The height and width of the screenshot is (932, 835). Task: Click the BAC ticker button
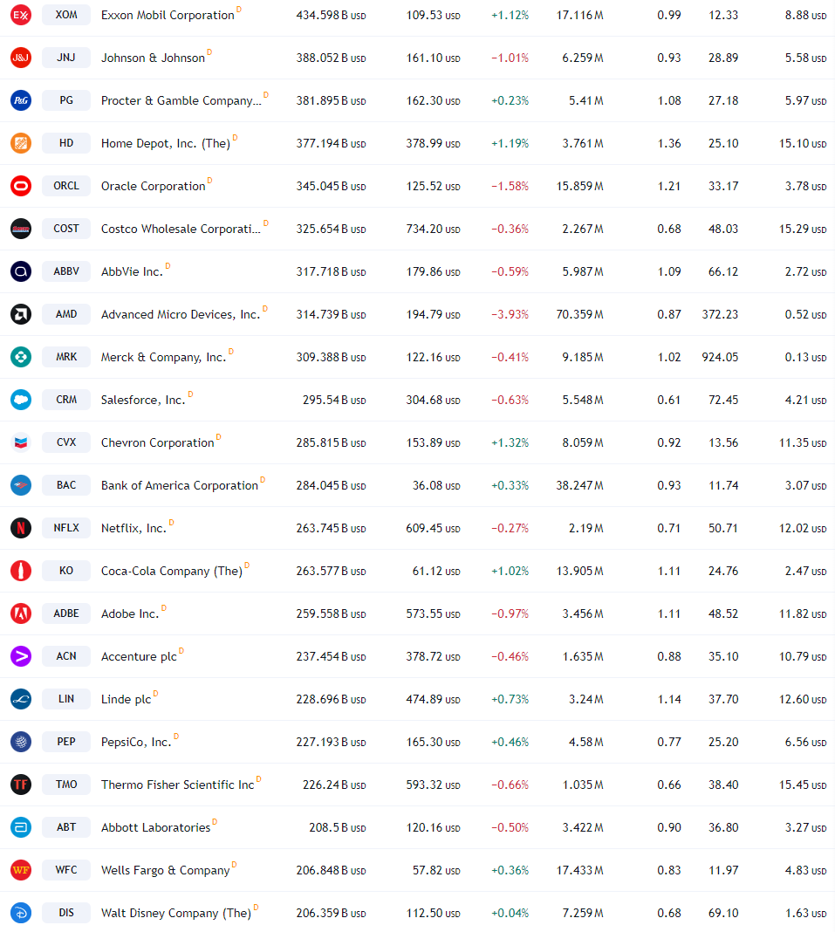click(66, 485)
